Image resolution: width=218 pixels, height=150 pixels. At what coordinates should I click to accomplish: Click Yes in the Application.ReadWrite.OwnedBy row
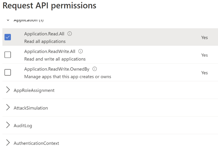(x=205, y=73)
